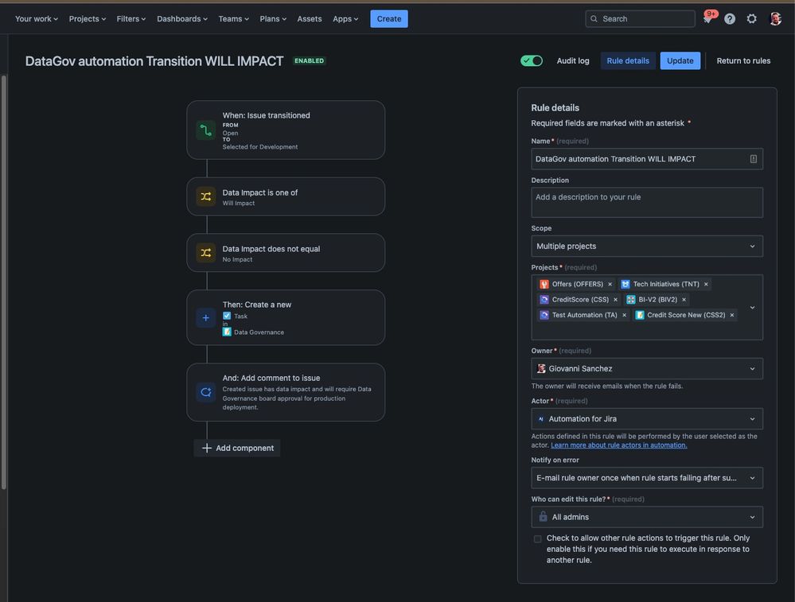Remove Credit Score New (CSS2) project tag
The height and width of the screenshot is (602, 795).
tap(732, 315)
